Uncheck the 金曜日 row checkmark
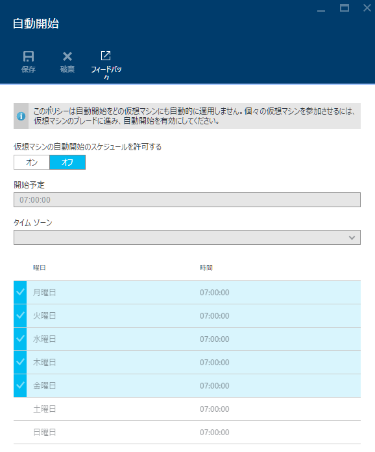Viewport: 375px width, 452px height. pyautogui.click(x=20, y=386)
